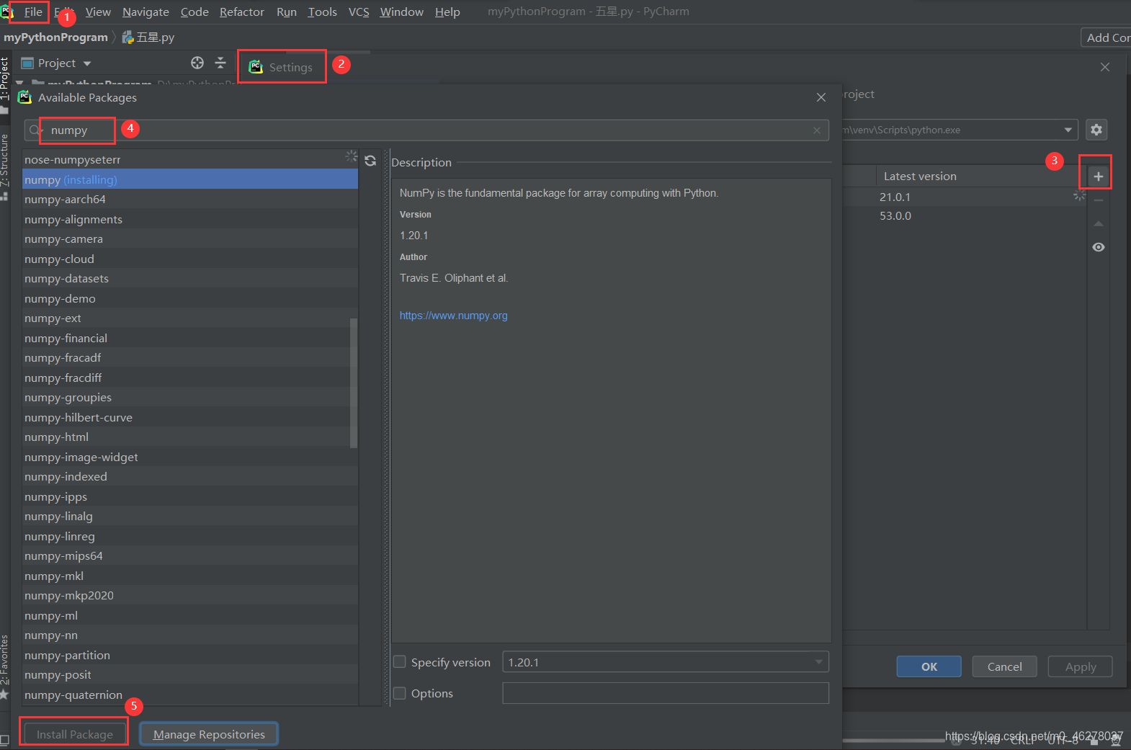Click the 21.0.1 latest version cell

tap(895, 197)
